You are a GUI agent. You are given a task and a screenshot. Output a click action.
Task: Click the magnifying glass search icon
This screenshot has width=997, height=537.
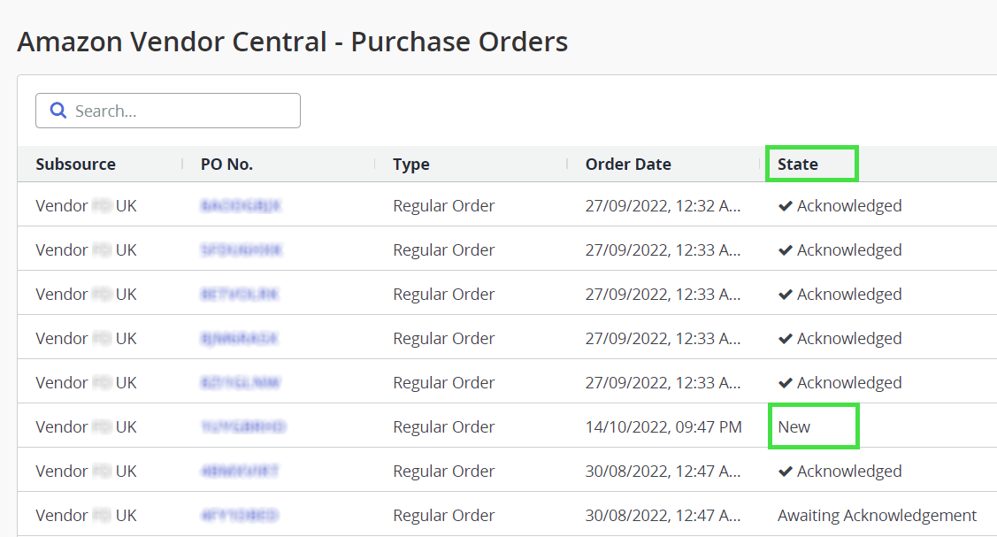pyautogui.click(x=58, y=111)
